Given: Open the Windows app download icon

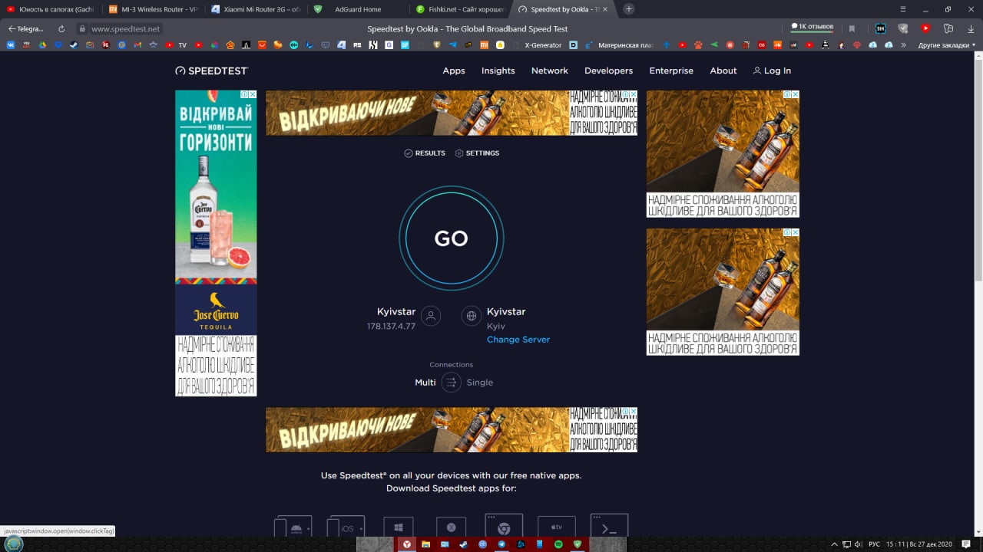Looking at the screenshot, I should 399,527.
